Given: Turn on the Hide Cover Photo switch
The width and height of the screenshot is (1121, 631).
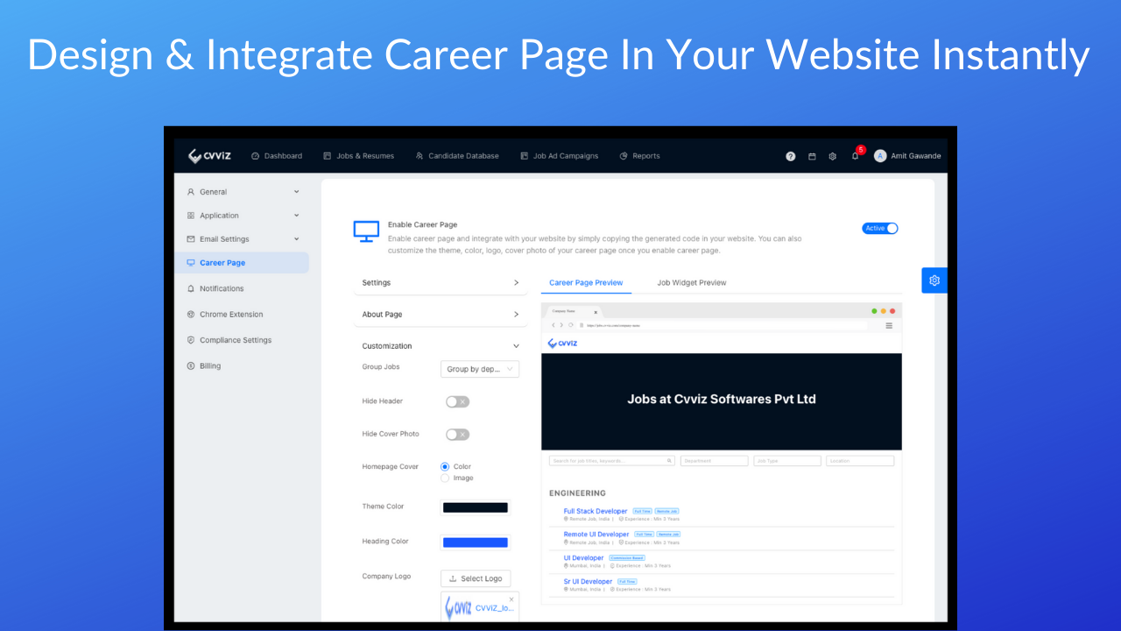Looking at the screenshot, I should (x=457, y=435).
